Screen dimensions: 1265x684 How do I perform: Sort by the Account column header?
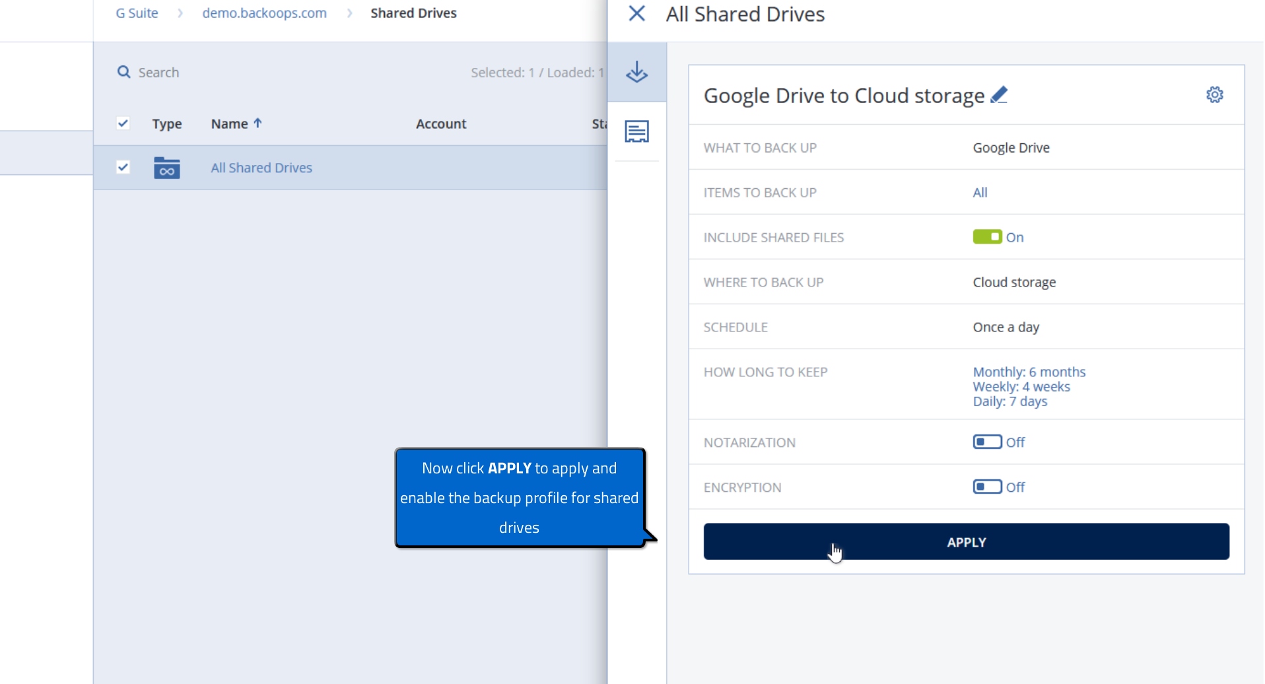[x=441, y=123]
